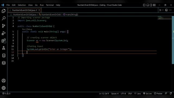Click the VS Code logo icon

pyautogui.click(x=3, y=5)
